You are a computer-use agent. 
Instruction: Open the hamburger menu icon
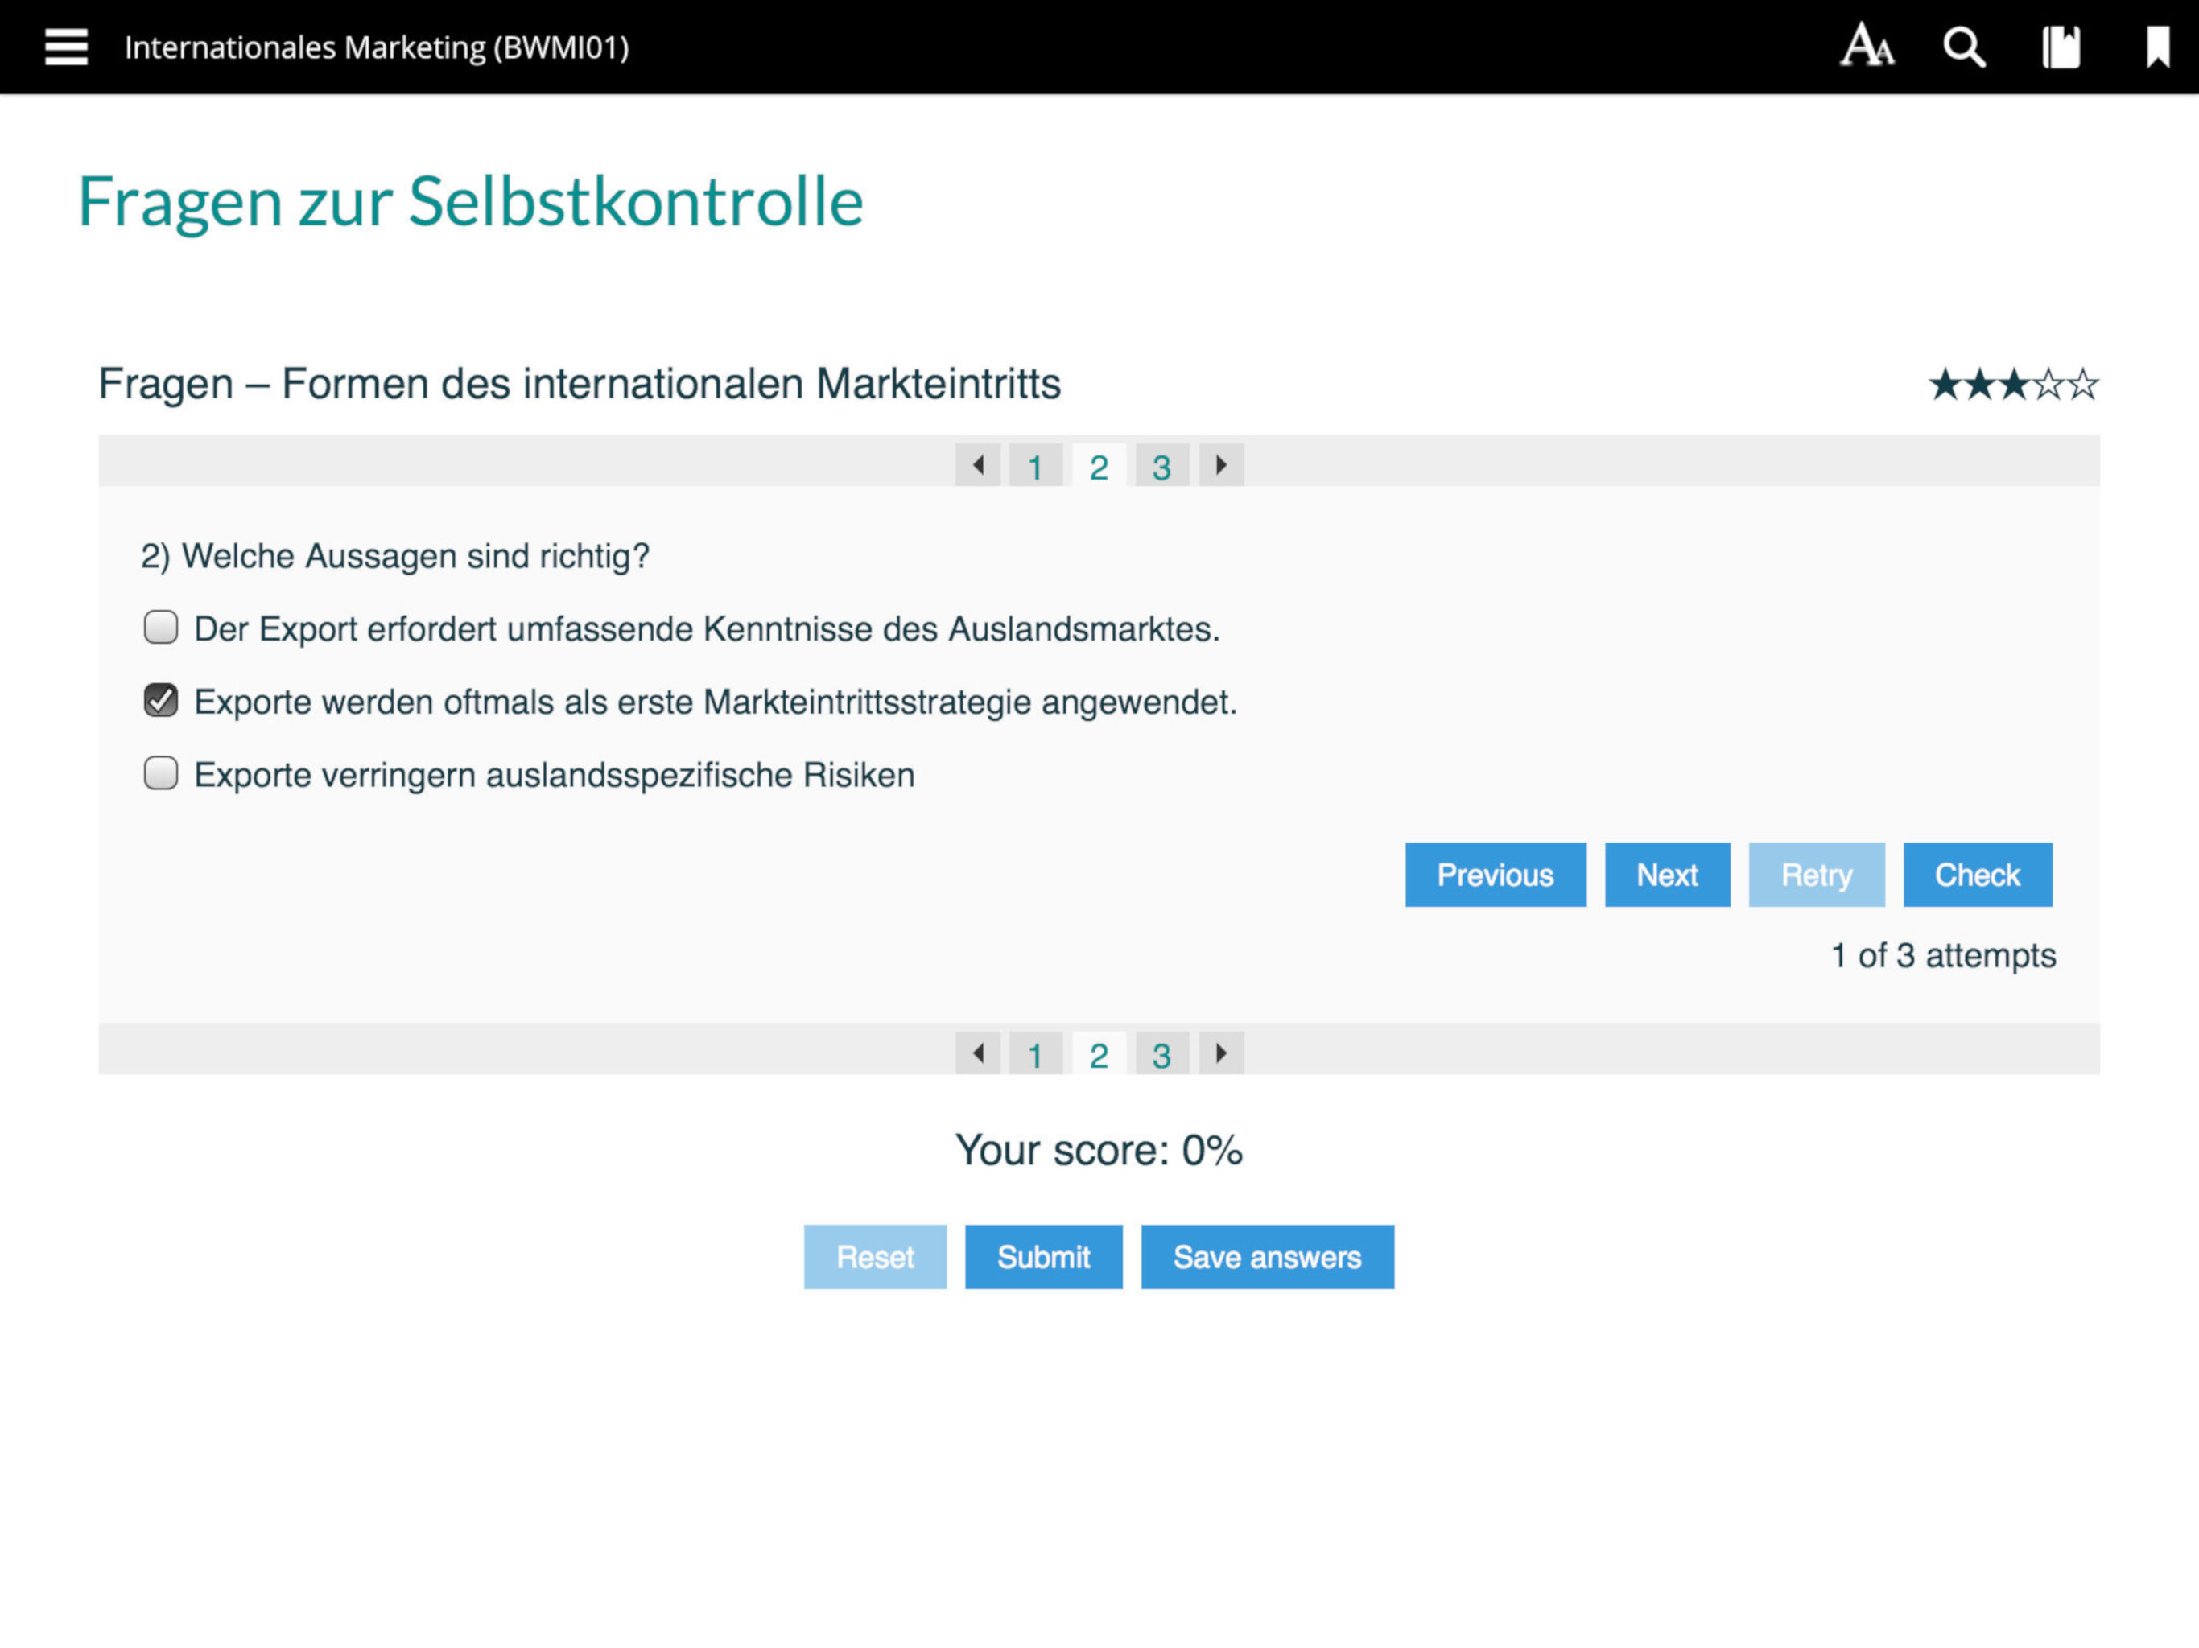(x=66, y=47)
